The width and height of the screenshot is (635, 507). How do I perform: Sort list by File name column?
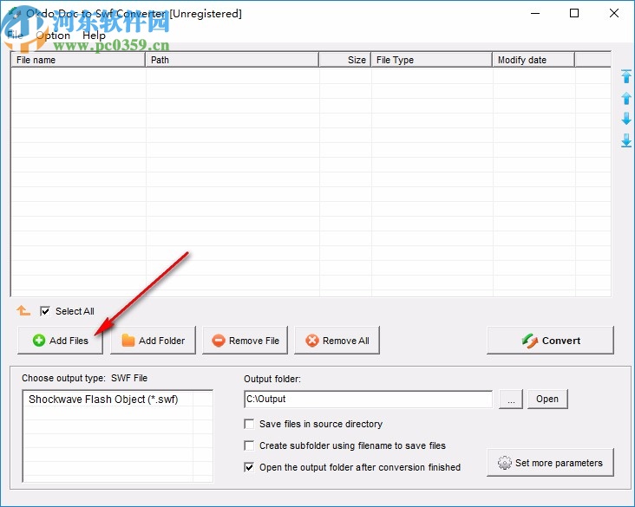click(x=78, y=60)
